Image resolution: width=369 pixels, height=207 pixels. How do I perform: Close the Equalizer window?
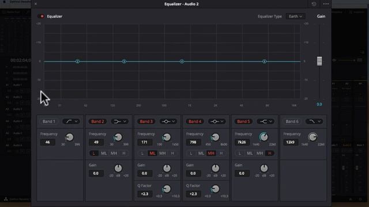point(36,4)
